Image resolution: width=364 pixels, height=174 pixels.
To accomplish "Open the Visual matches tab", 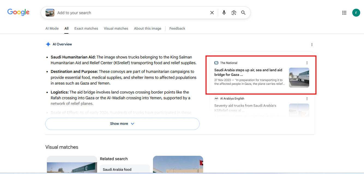I will click(116, 28).
